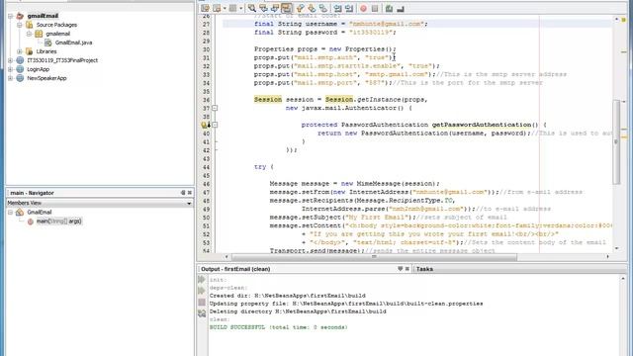Click the Next Bookmark icon
The width and height of the screenshot is (633, 356).
[312, 8]
